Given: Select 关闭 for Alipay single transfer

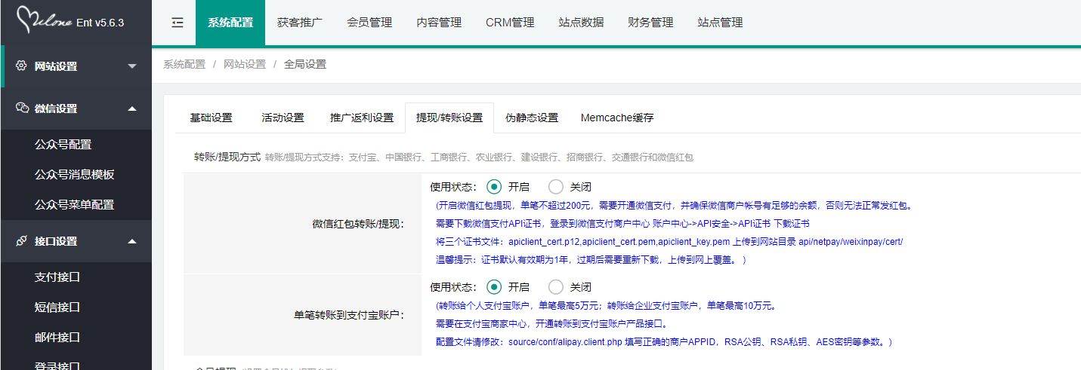Looking at the screenshot, I should [556, 287].
